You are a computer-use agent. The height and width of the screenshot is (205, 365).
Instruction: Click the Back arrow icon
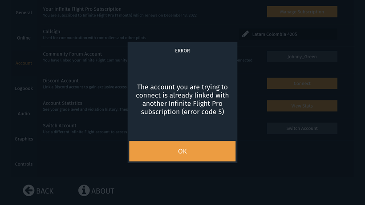pos(28,191)
